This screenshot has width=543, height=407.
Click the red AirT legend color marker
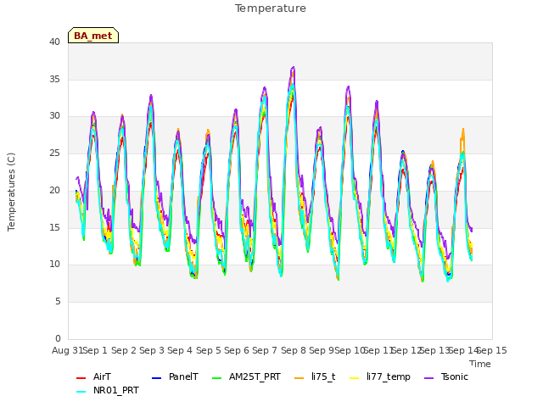81,378
